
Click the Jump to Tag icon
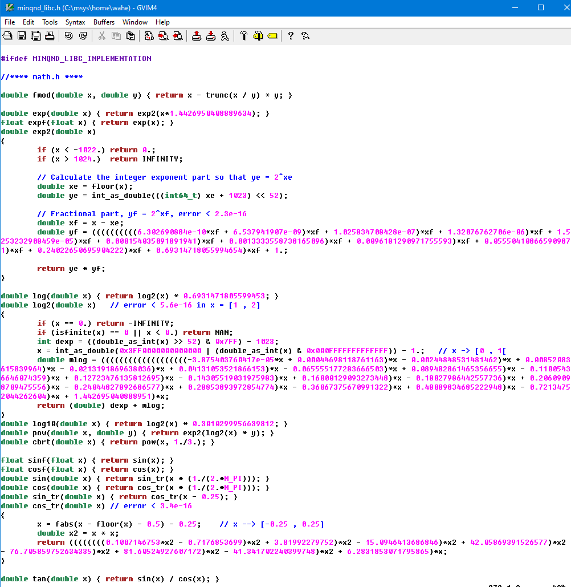pyautogui.click(x=272, y=36)
